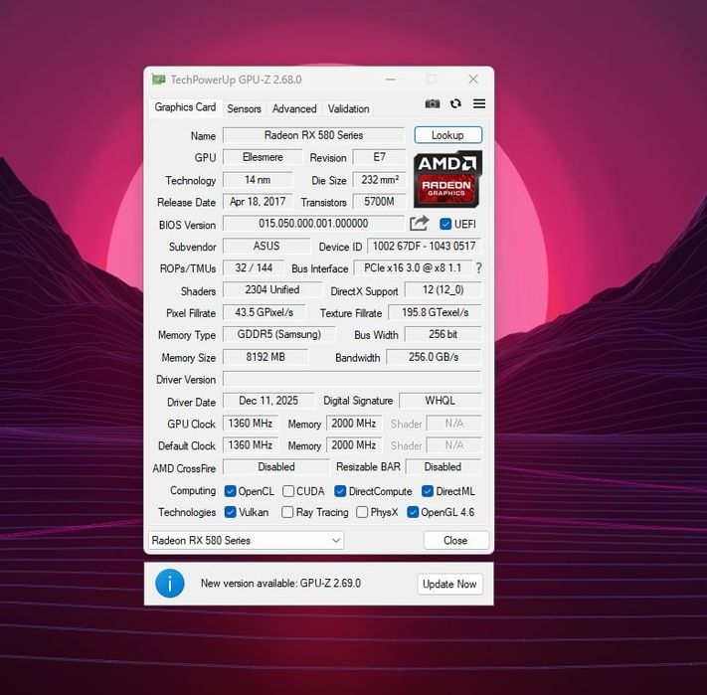Click the Release Date value Apr 18, 2017
This screenshot has width=707, height=695.
[x=258, y=202]
